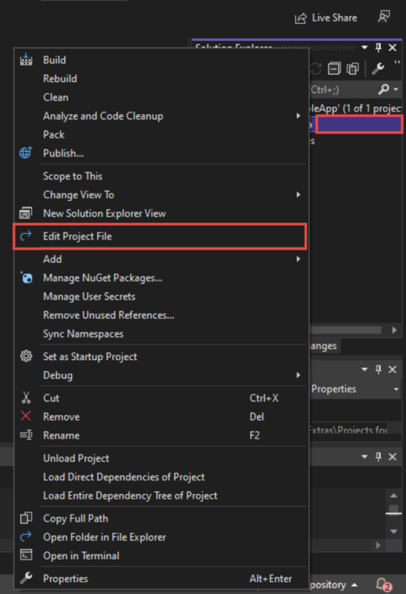
Task: Choose Unload Project from the context menu
Action: coord(75,458)
